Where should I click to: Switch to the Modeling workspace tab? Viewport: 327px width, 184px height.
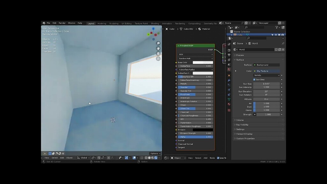click(x=102, y=23)
